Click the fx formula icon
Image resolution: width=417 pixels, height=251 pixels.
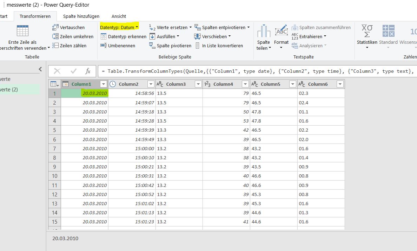88,71
